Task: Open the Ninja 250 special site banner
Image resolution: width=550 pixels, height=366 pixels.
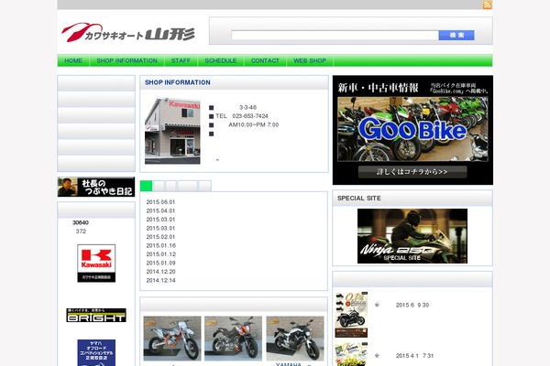Action: coord(412,236)
